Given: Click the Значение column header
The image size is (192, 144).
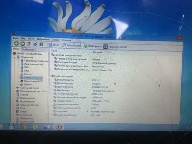Looking at the screenshot, I should (97, 52).
